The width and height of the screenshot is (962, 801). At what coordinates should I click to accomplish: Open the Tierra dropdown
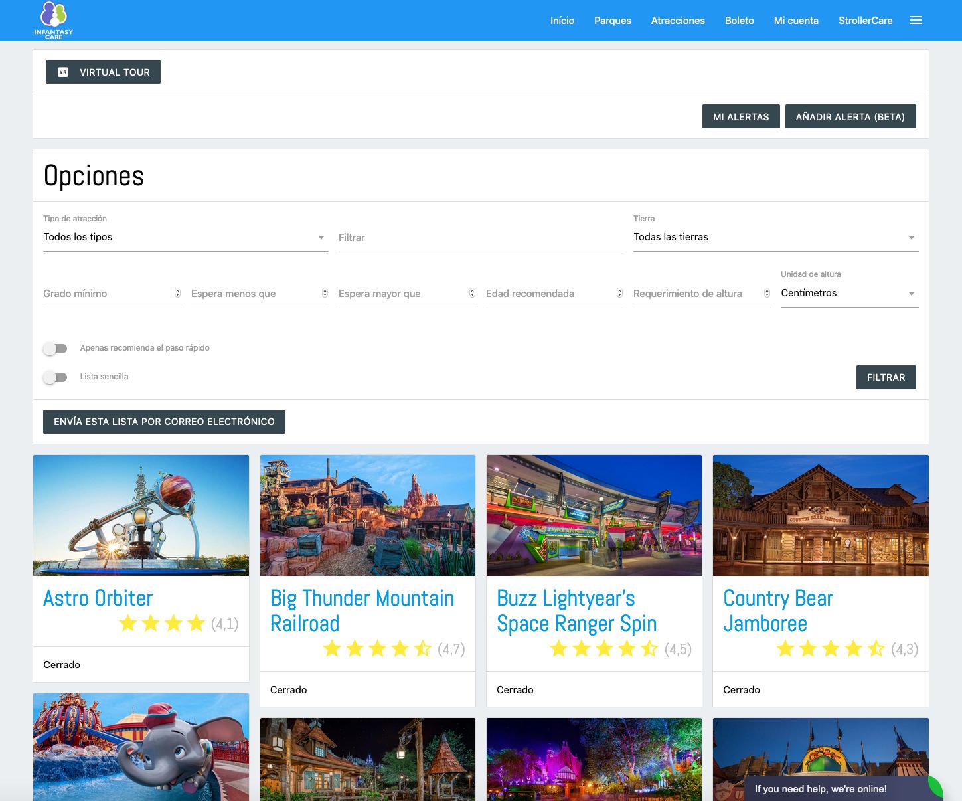pyautogui.click(x=775, y=238)
